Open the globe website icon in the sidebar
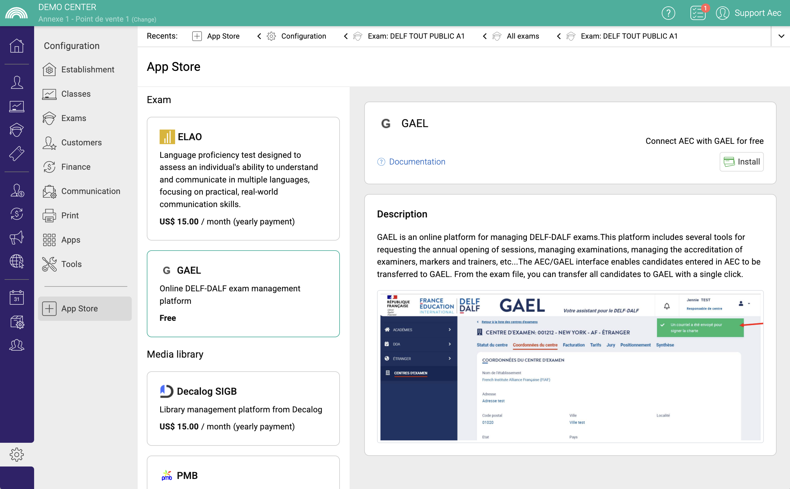The height and width of the screenshot is (489, 790). coord(16,261)
